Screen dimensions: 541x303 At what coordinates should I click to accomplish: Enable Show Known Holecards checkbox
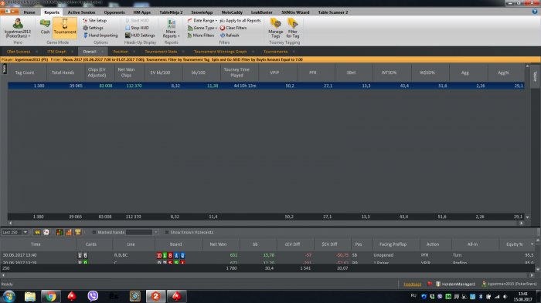coord(167,232)
